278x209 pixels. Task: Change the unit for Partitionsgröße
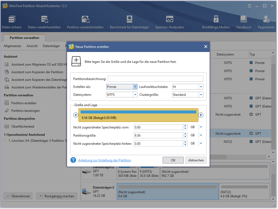click(201, 136)
